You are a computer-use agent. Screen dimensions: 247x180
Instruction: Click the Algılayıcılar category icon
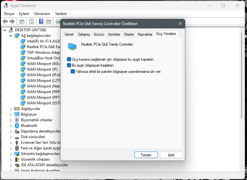(17, 109)
